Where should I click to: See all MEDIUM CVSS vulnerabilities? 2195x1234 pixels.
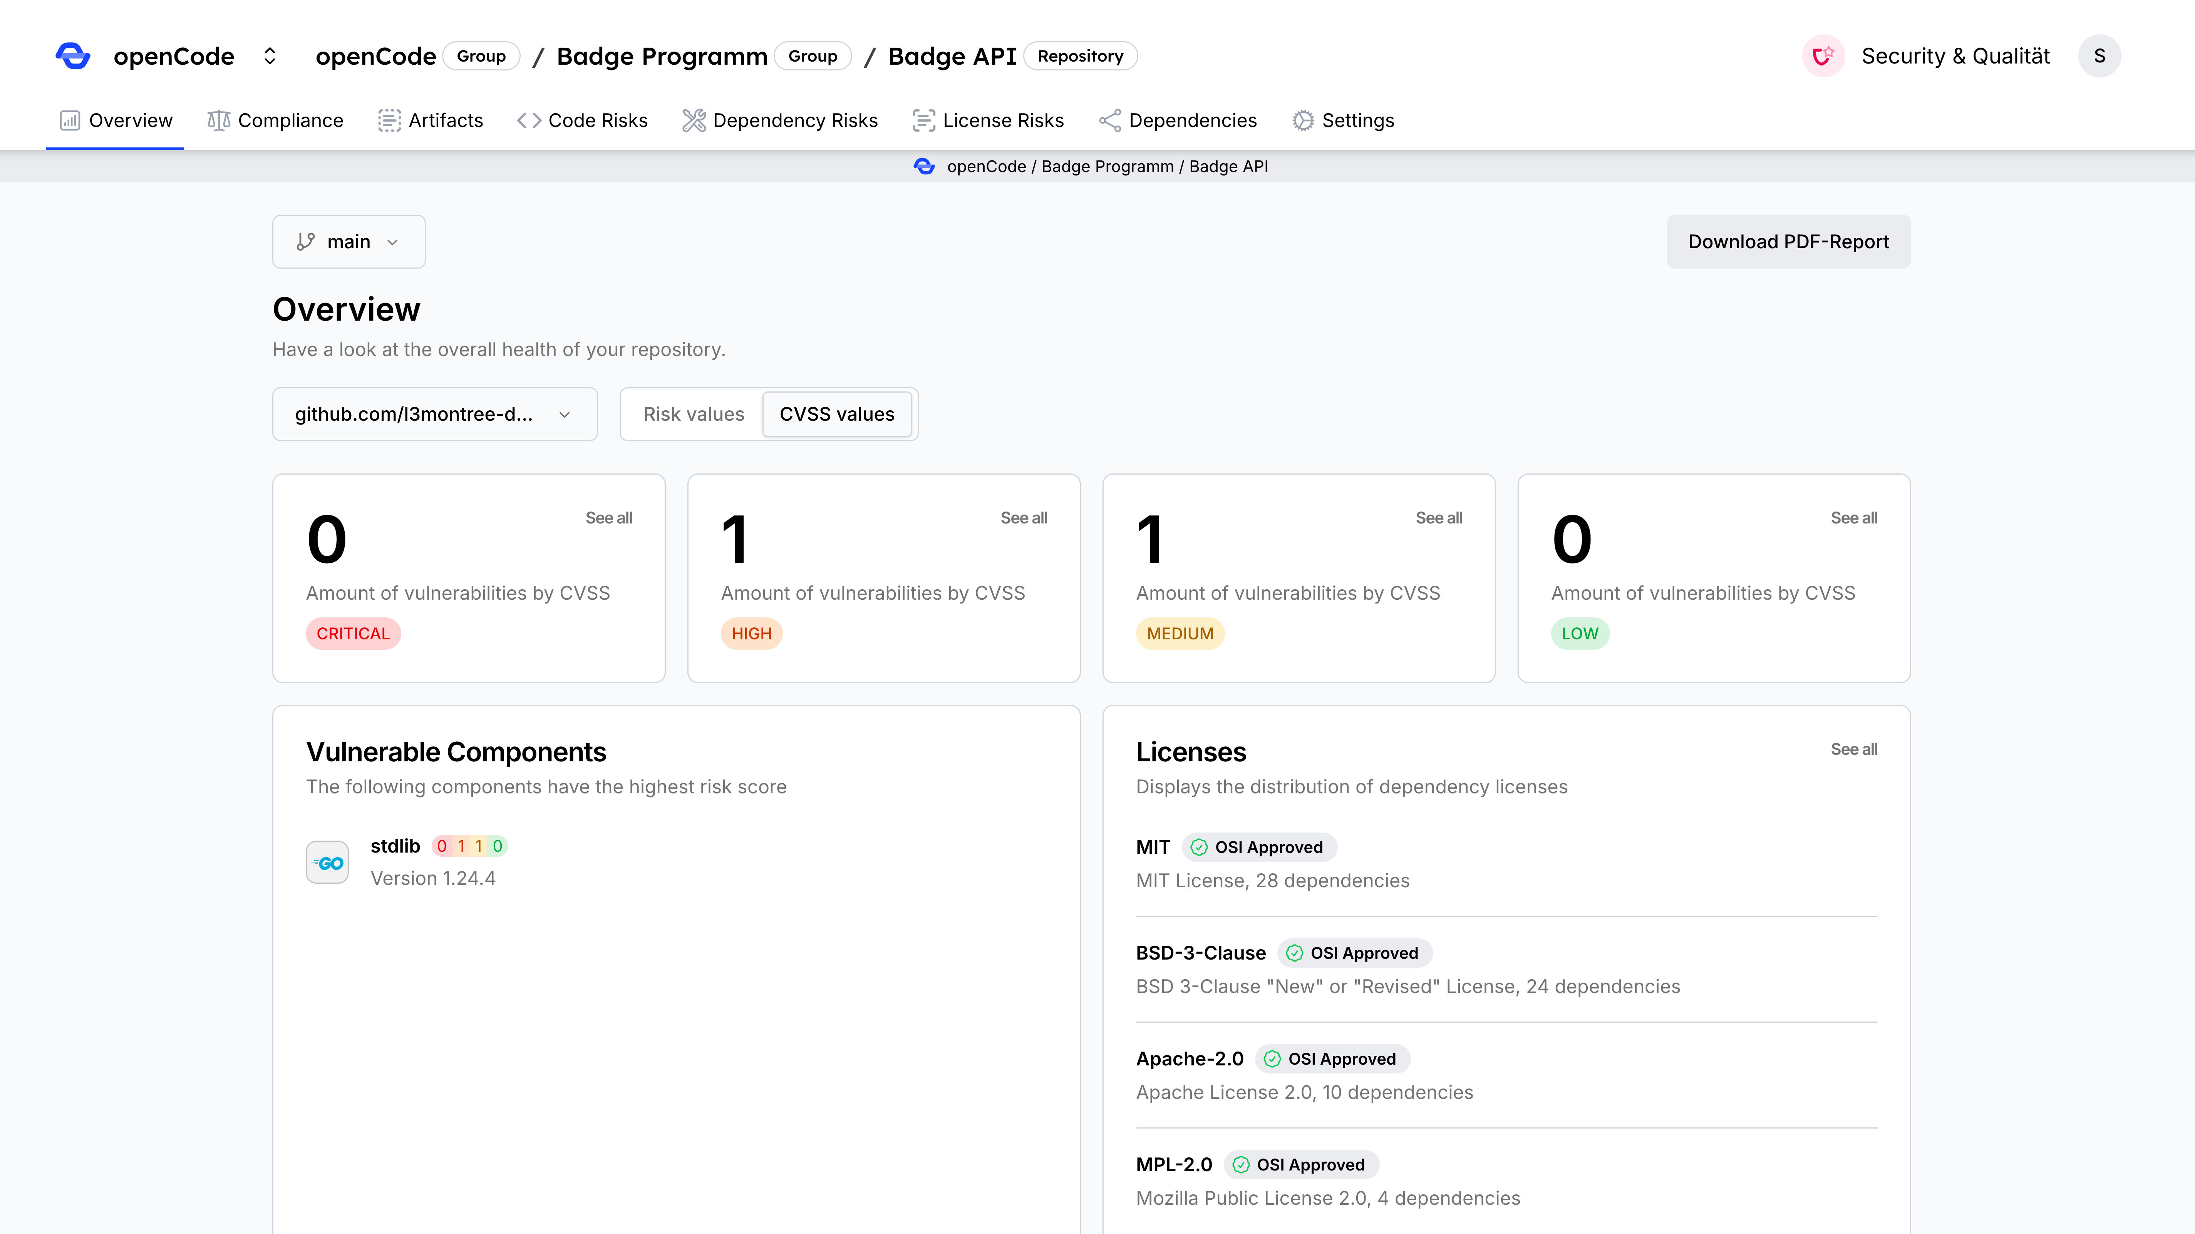[x=1438, y=518]
